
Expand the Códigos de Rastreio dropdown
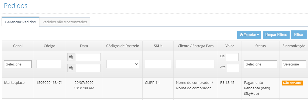(123, 64)
